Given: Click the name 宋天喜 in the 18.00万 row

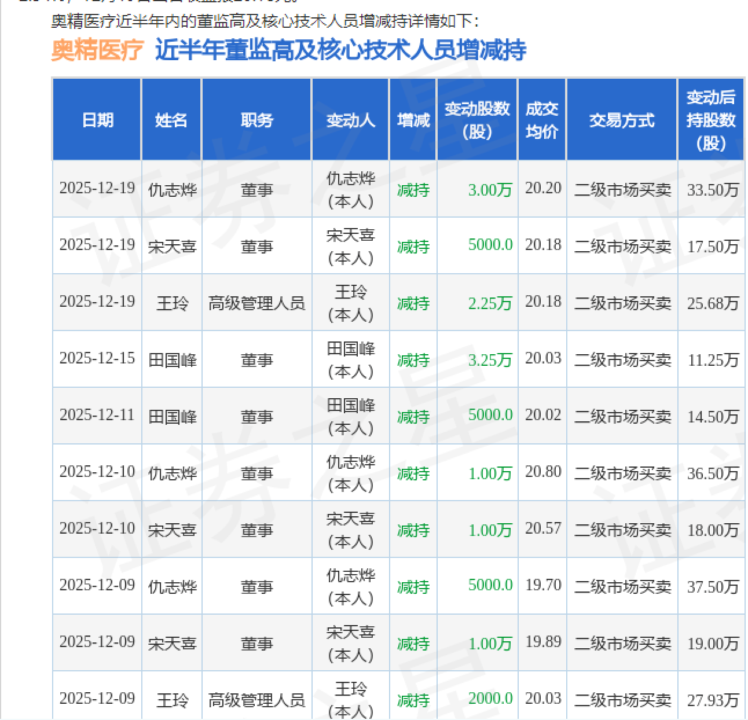Looking at the screenshot, I should 172,530.
